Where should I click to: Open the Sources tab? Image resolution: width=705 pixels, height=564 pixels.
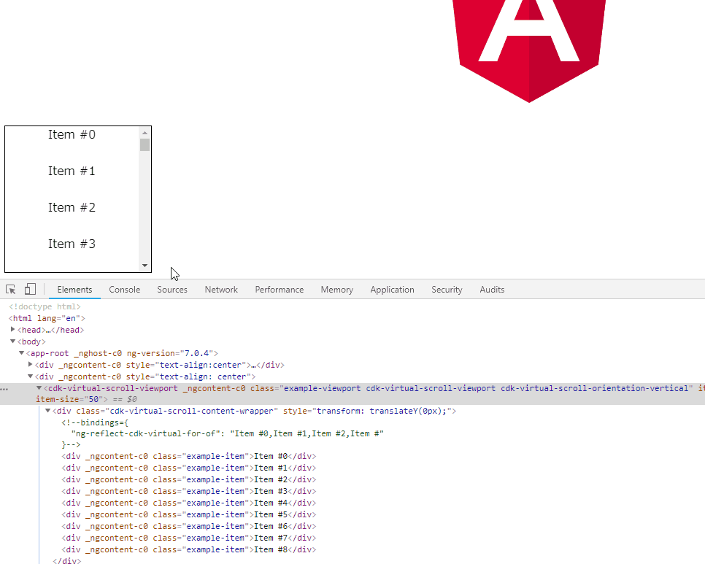pyautogui.click(x=172, y=290)
